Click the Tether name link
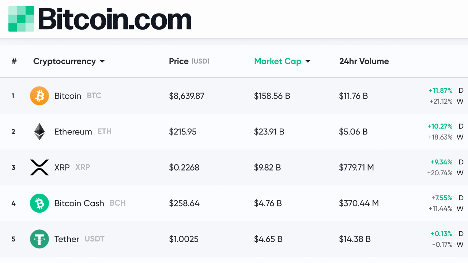This screenshot has height=263, width=468. (67, 239)
